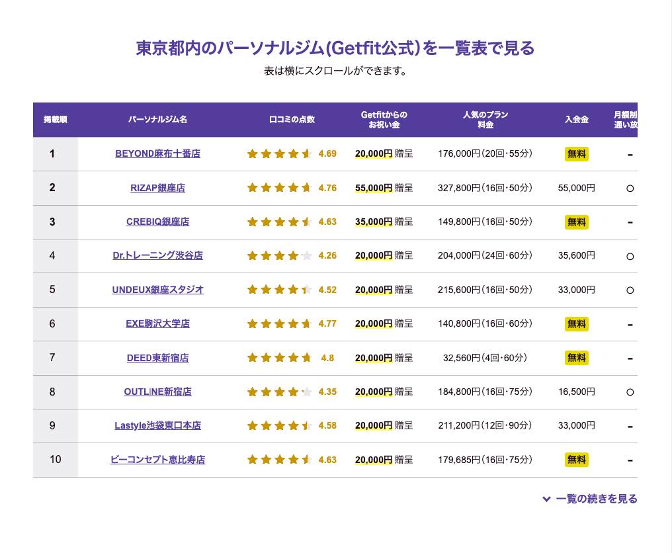Open the DEED東新宿店 link

[157, 358]
